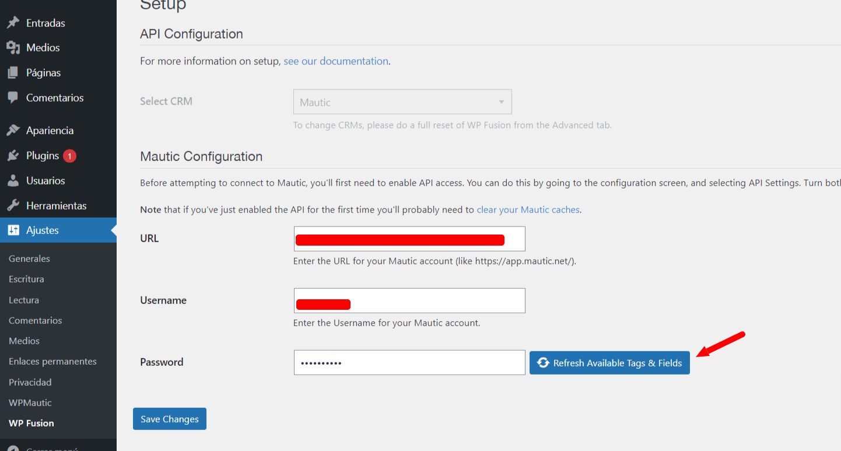
Task: Click the Apariencia paintbrush icon
Action: (x=13, y=130)
